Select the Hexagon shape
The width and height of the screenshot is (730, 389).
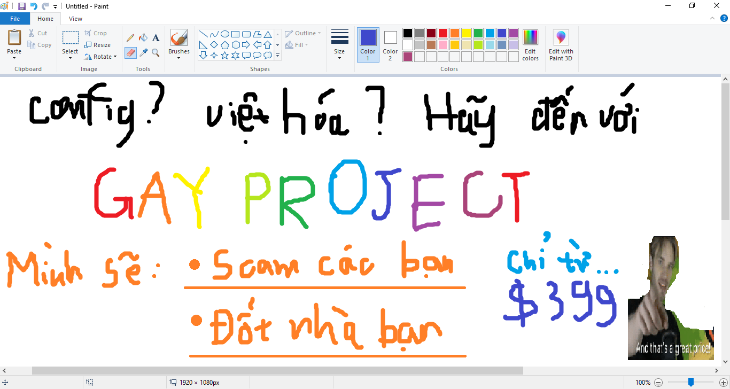(236, 45)
